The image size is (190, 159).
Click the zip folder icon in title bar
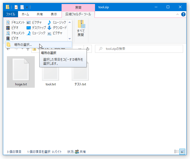point(7,7)
